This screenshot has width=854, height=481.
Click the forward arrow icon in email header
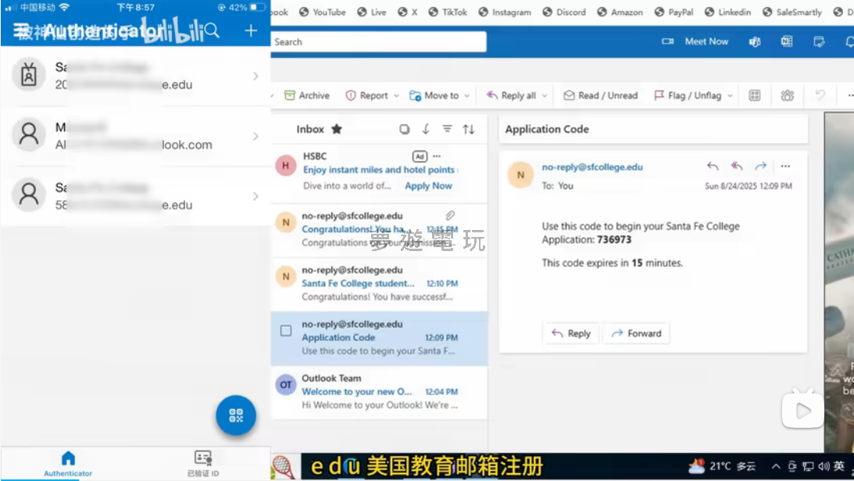(x=760, y=166)
